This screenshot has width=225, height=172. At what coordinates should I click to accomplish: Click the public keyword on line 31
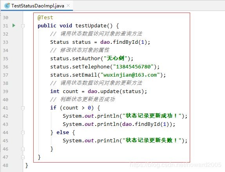(47, 26)
